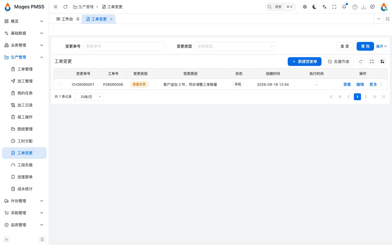Open 派工管理 in the sidebar
Viewport: 392px width, 245px height.
point(24,81)
